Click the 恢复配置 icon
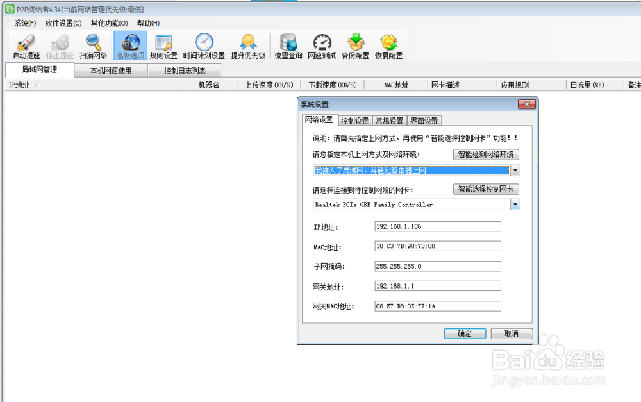This screenshot has width=641, height=402. click(x=389, y=45)
